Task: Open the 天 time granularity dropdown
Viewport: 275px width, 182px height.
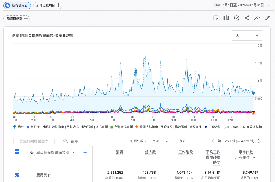Action: pyautogui.click(x=247, y=35)
